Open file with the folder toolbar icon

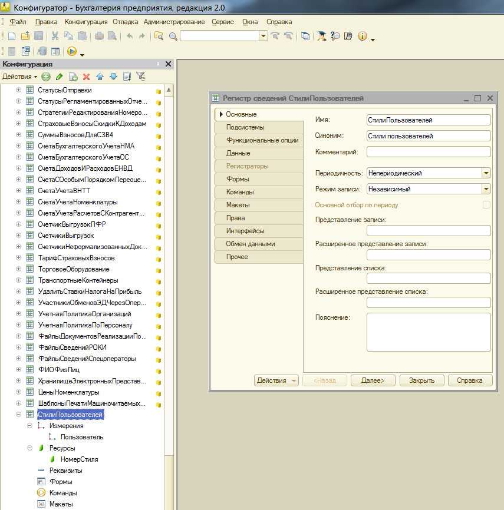[25, 36]
